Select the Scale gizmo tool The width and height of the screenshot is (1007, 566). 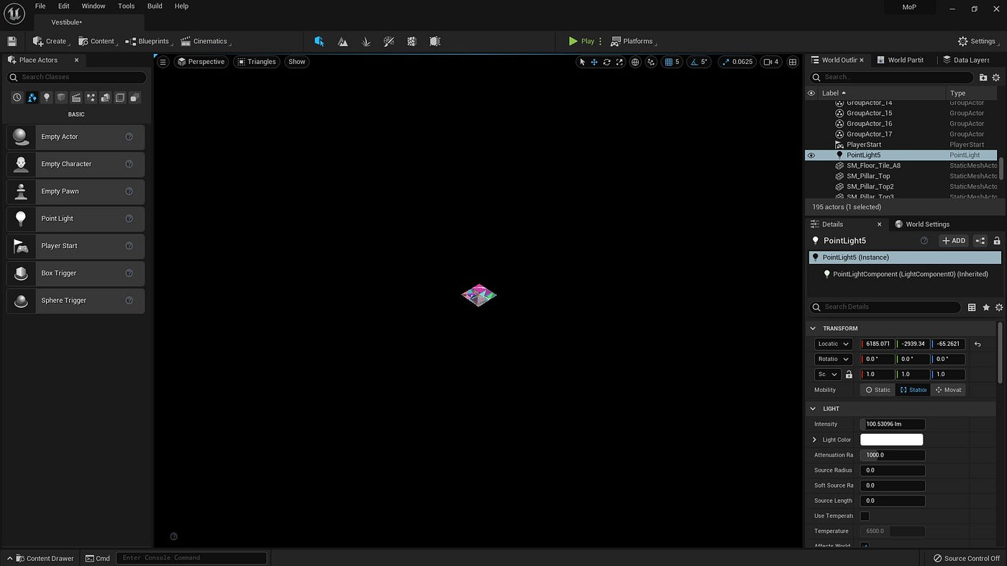619,62
